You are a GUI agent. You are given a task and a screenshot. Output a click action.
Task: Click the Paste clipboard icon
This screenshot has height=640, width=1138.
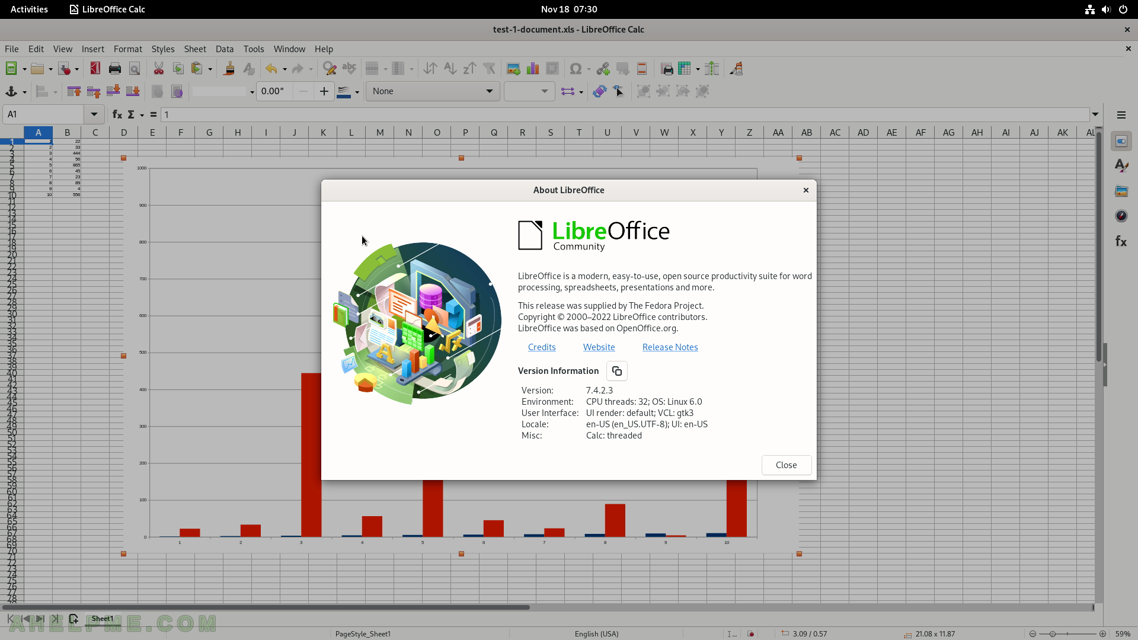pyautogui.click(x=197, y=69)
